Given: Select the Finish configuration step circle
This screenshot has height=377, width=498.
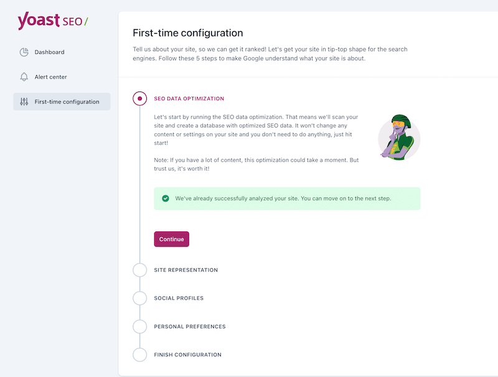Looking at the screenshot, I should (140, 355).
